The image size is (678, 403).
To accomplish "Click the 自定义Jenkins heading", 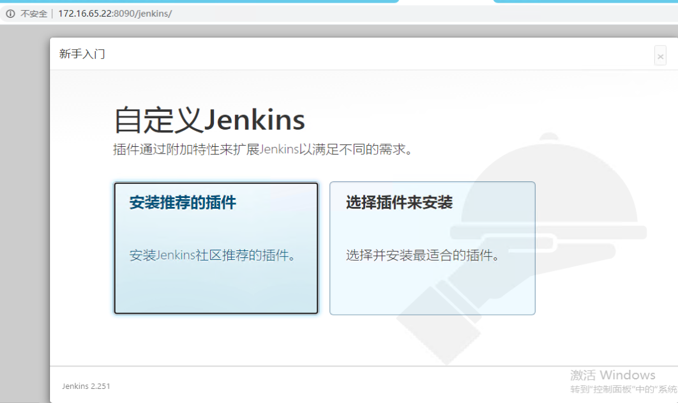I will (209, 120).
